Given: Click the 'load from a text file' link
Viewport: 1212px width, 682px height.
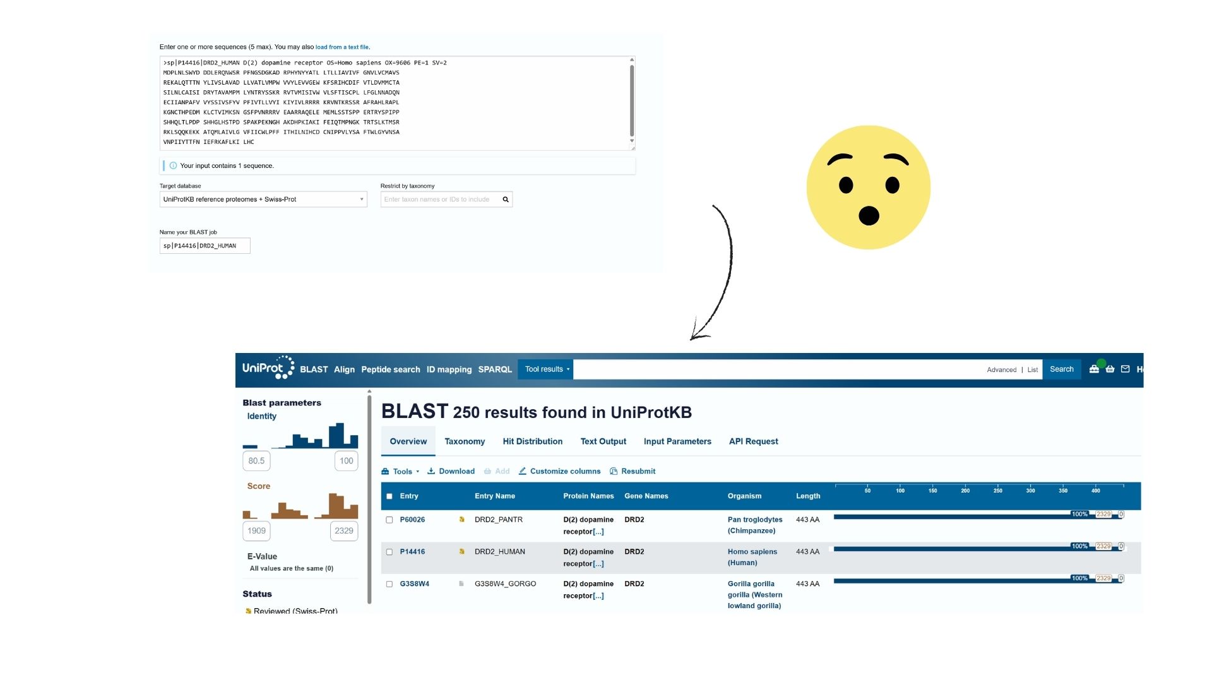Looking at the screenshot, I should click(342, 47).
